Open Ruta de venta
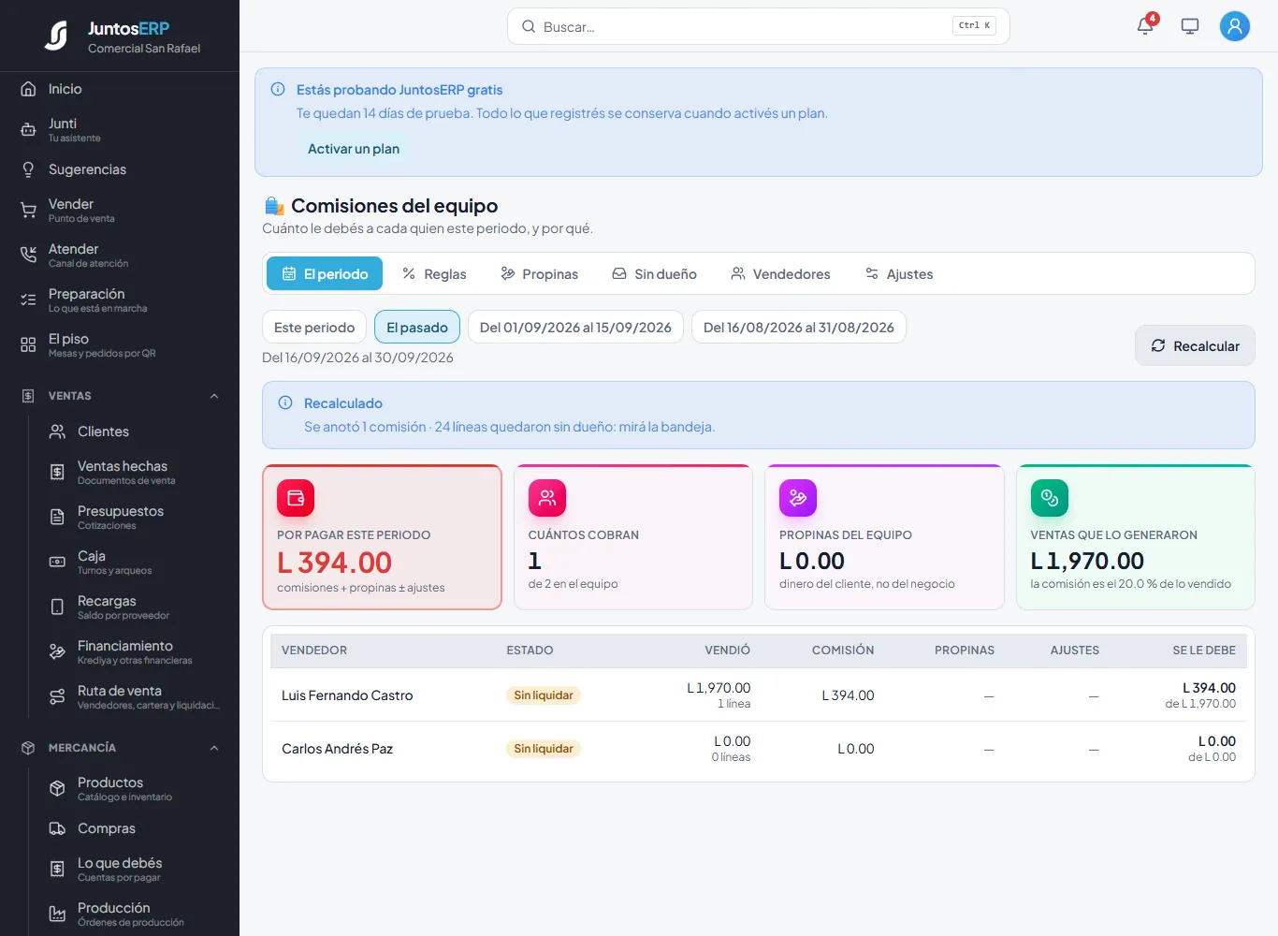Image resolution: width=1278 pixels, height=936 pixels. click(134, 696)
